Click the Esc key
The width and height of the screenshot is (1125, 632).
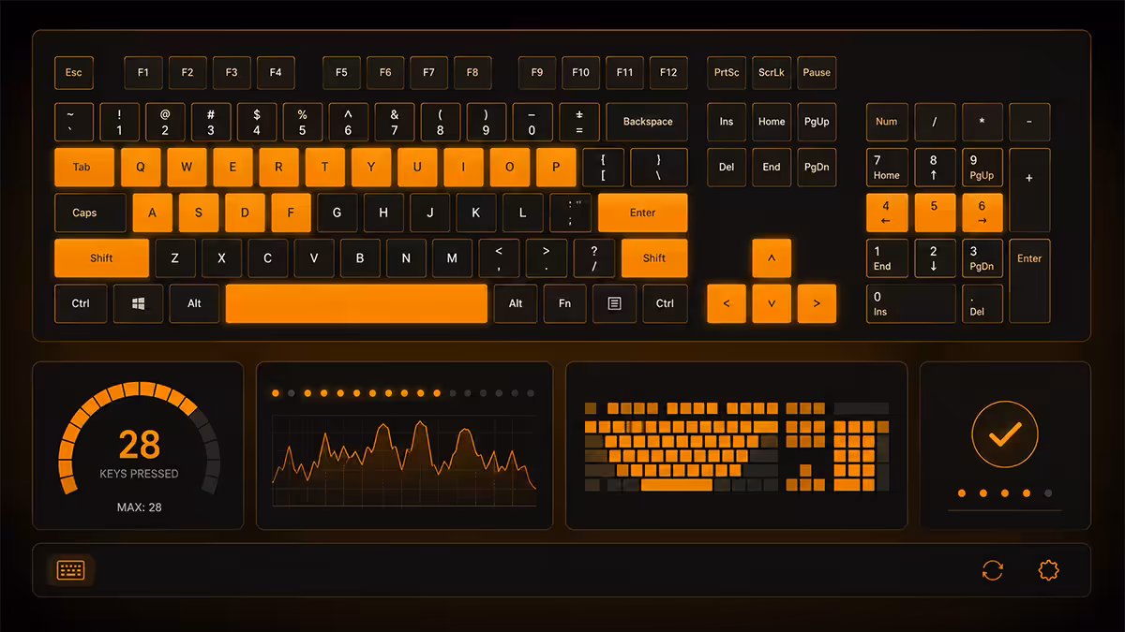click(x=74, y=72)
